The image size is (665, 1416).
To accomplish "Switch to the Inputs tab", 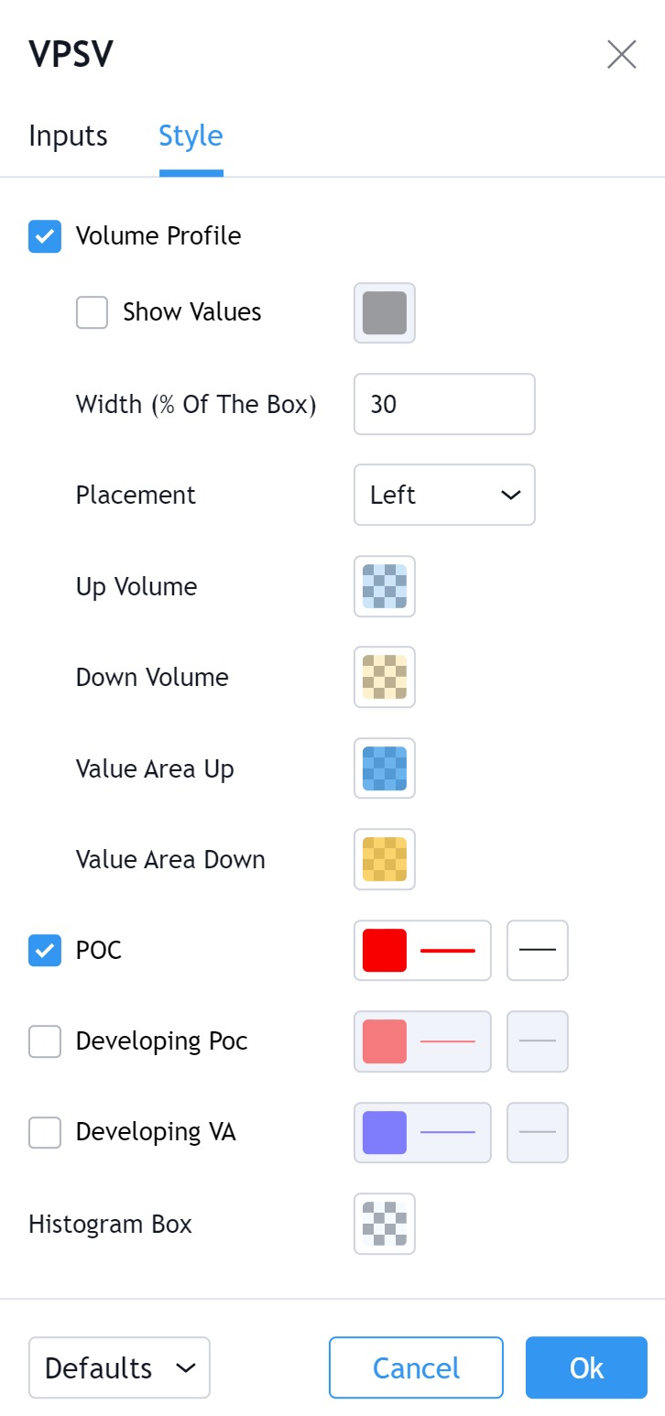I will pyautogui.click(x=68, y=136).
